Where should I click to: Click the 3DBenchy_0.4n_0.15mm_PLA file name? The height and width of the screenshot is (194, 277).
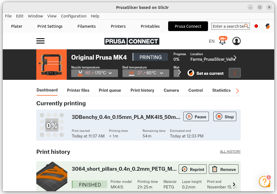(x=126, y=117)
